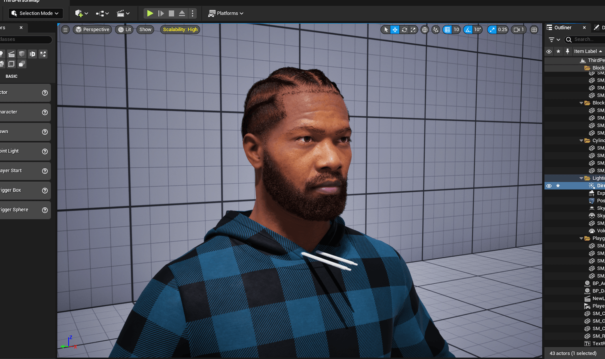Toggle scale snapping

tap(492, 30)
